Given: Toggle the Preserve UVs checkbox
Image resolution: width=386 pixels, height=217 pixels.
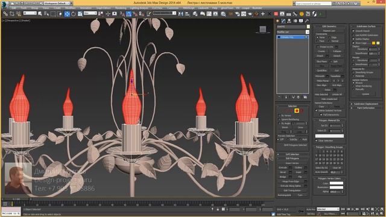Looking at the screenshot, I should coord(318,47).
